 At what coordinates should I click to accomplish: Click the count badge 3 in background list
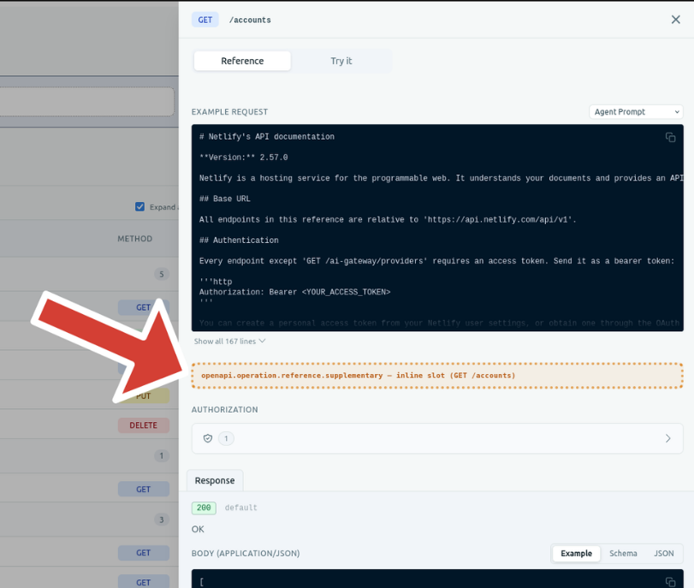tap(162, 520)
